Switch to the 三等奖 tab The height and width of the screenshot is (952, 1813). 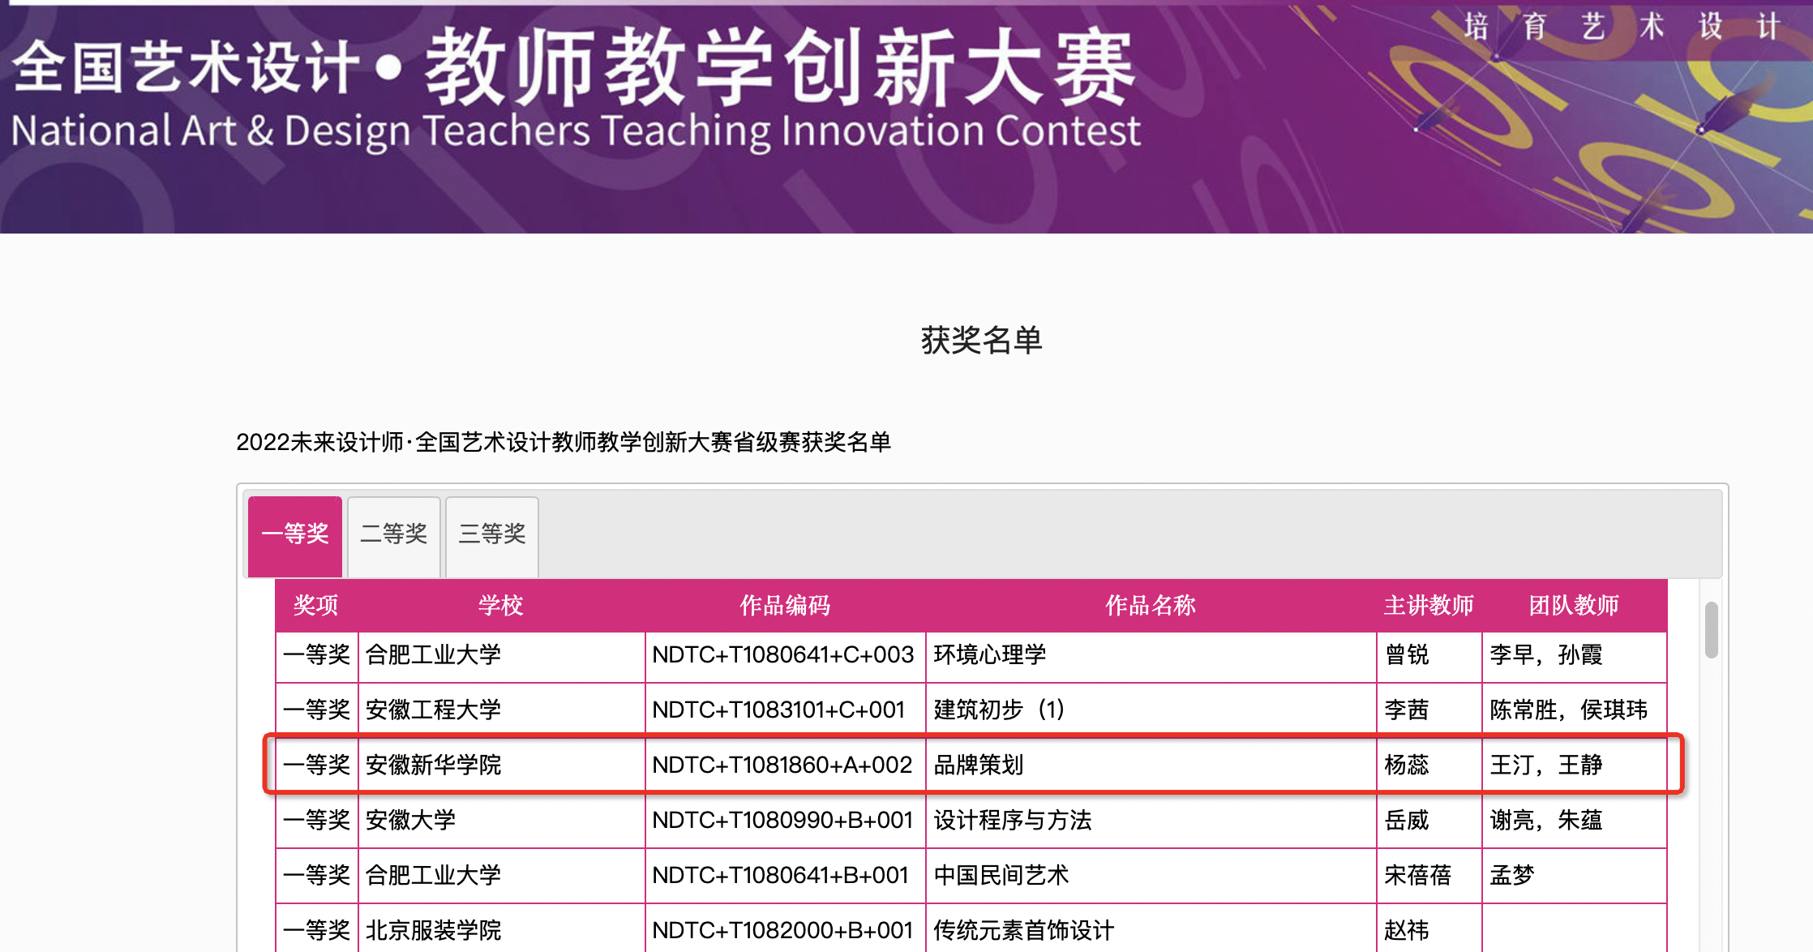click(x=492, y=534)
